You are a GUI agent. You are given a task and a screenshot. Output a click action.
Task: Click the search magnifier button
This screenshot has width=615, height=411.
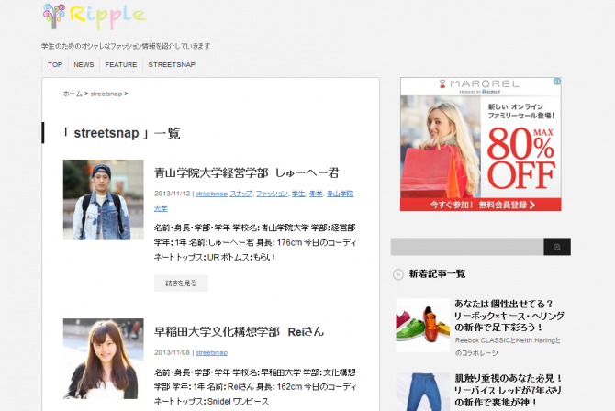pos(557,247)
